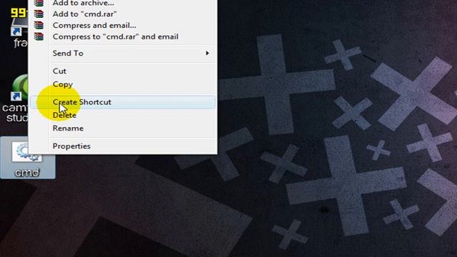Choose Compress to "cmd.rar" and email
Image resolution: width=457 pixels, height=257 pixels.
coord(123,36)
